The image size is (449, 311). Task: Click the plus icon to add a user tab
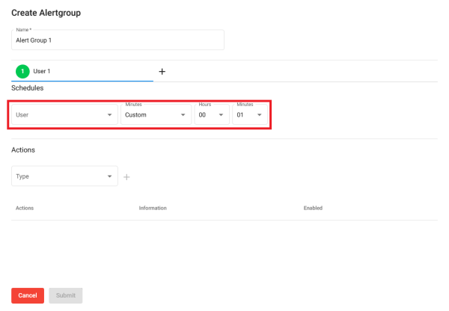point(162,72)
